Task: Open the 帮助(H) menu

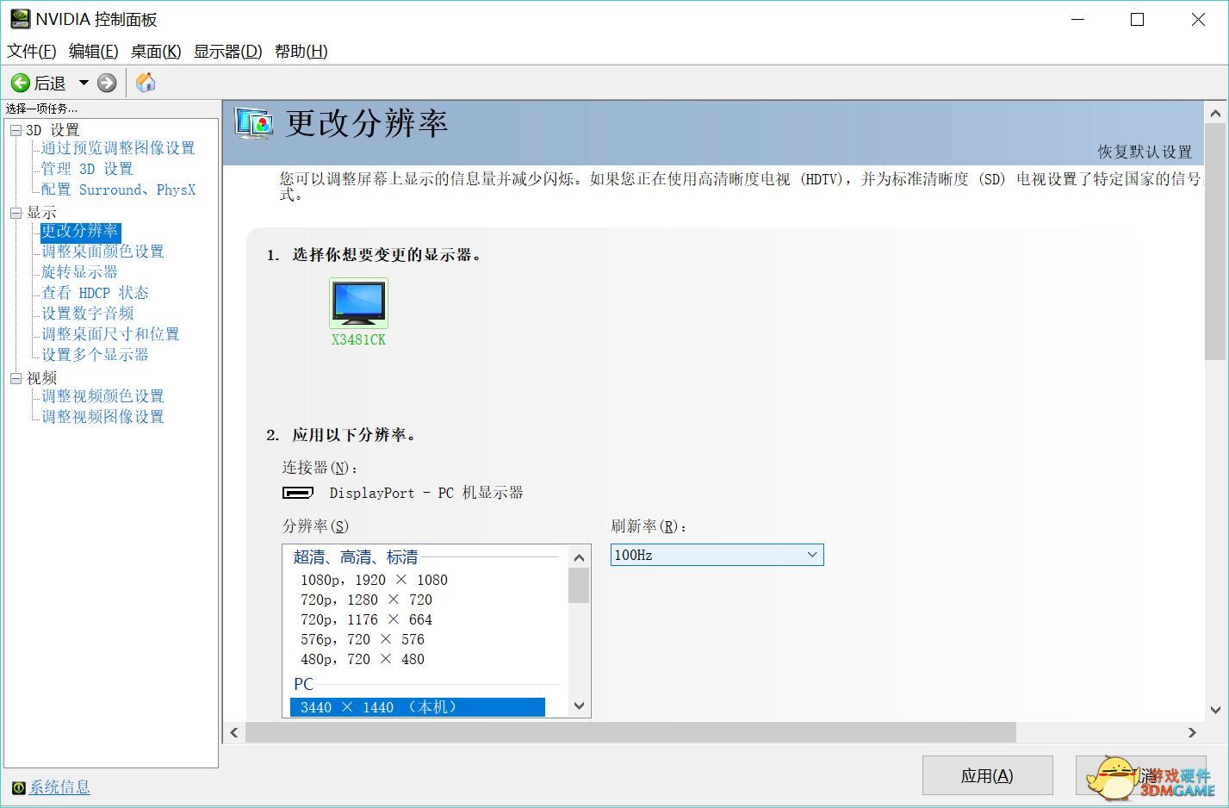Action: click(x=301, y=52)
